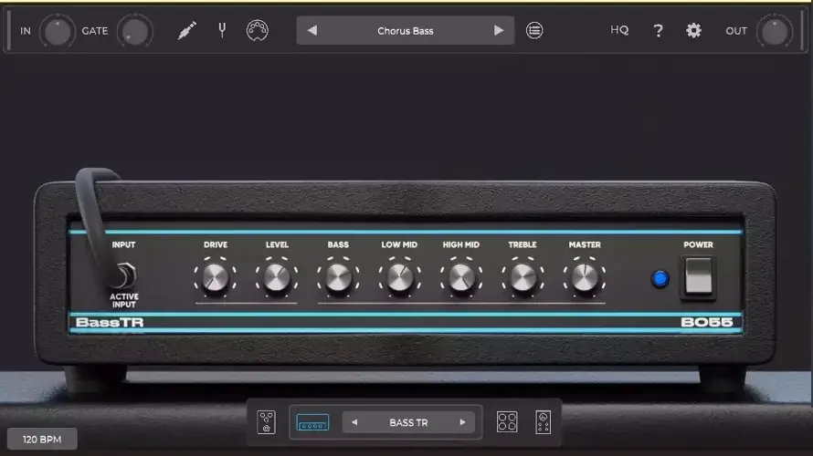Image resolution: width=813 pixels, height=456 pixels.
Task: Open the MIDI connector settings icon
Action: click(258, 31)
